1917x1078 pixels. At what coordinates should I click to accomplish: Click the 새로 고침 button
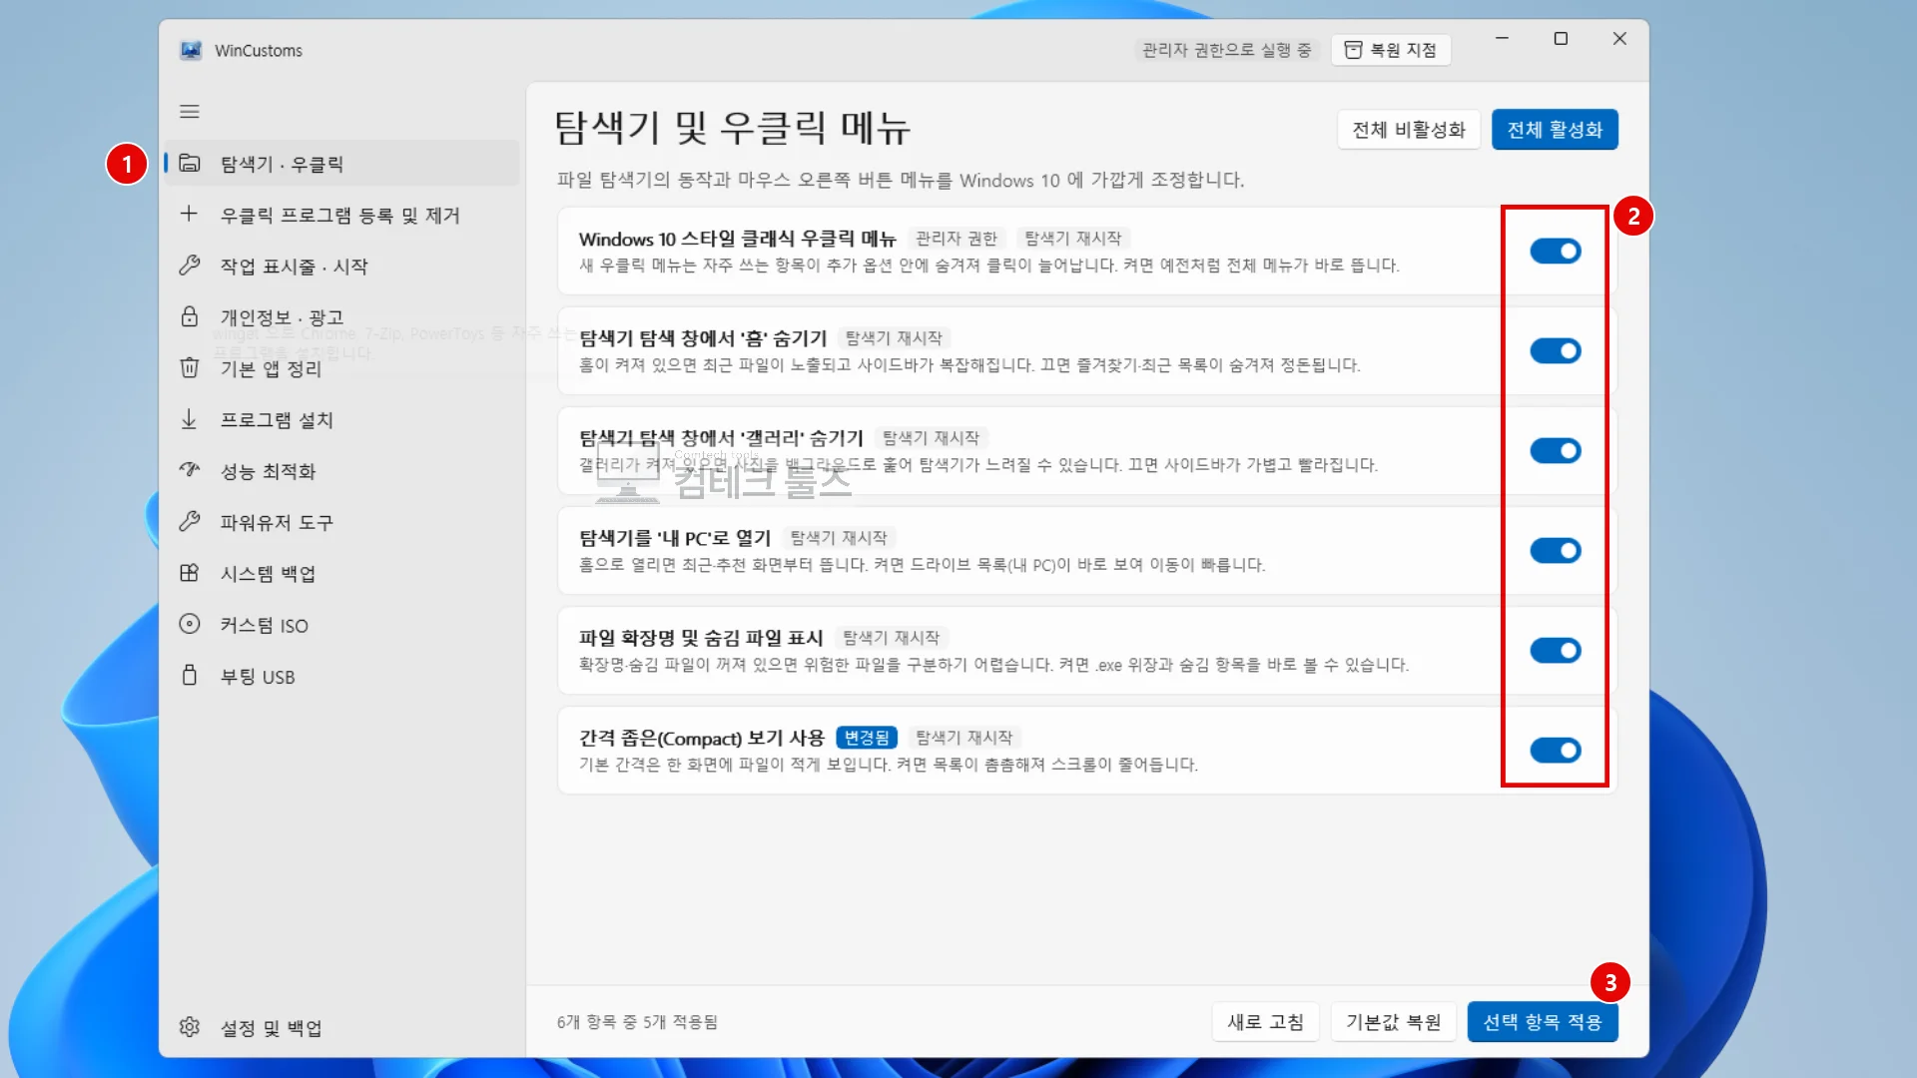click(x=1265, y=1022)
